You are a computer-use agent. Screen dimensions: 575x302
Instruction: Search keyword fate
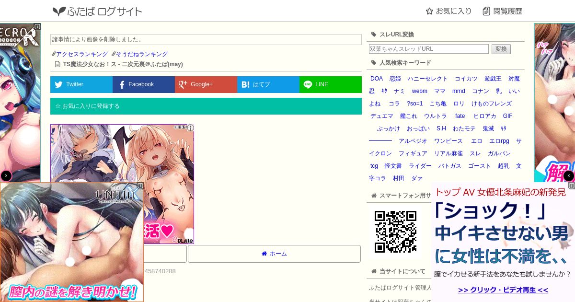click(460, 116)
